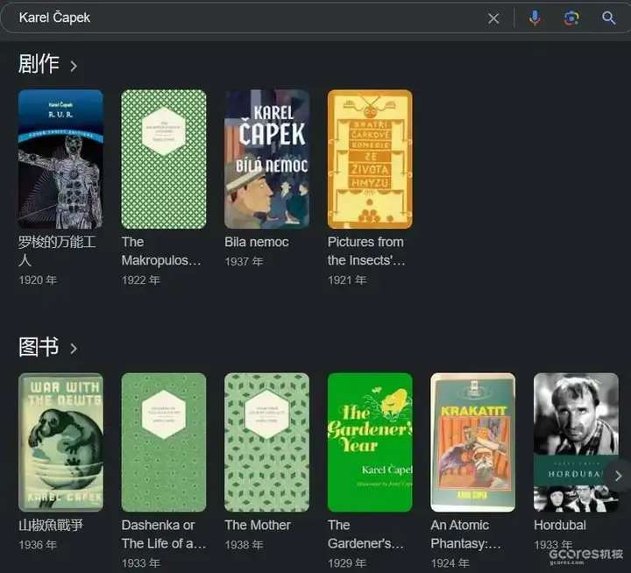
Task: Open the 剧作 section heading
Action: click(39, 64)
